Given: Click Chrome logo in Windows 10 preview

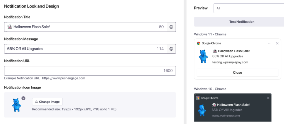Looking at the screenshot, I should click(198, 98).
